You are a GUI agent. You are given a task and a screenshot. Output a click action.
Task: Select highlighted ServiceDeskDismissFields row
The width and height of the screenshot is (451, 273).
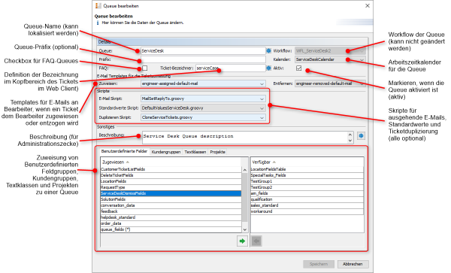(x=171, y=193)
